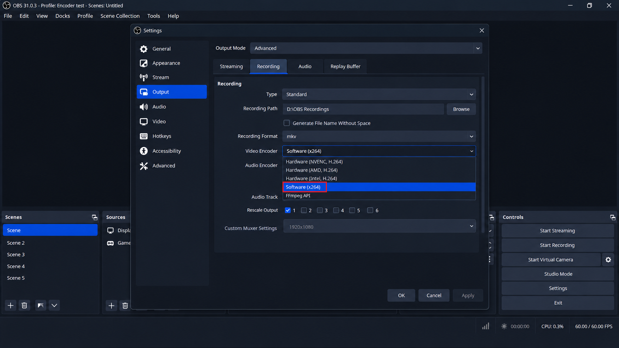Open the 1920x1080 resolution dropdown
Image resolution: width=619 pixels, height=348 pixels.
tap(380, 226)
